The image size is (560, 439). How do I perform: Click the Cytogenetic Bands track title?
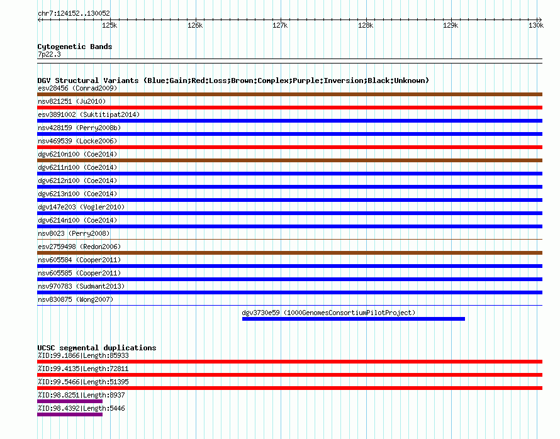pos(75,47)
